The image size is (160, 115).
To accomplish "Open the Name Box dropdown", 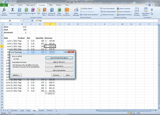I will click(x=21, y=21).
